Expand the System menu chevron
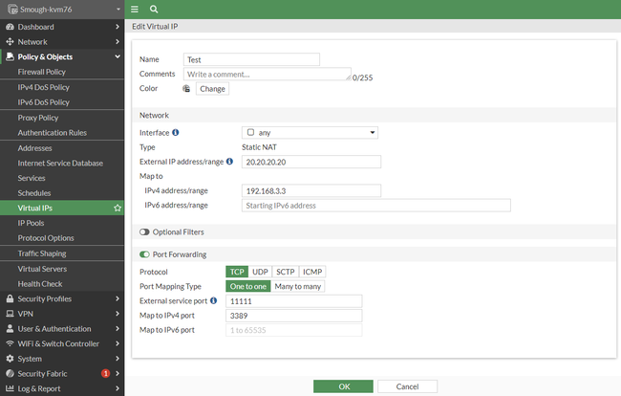621x396 pixels. 118,359
